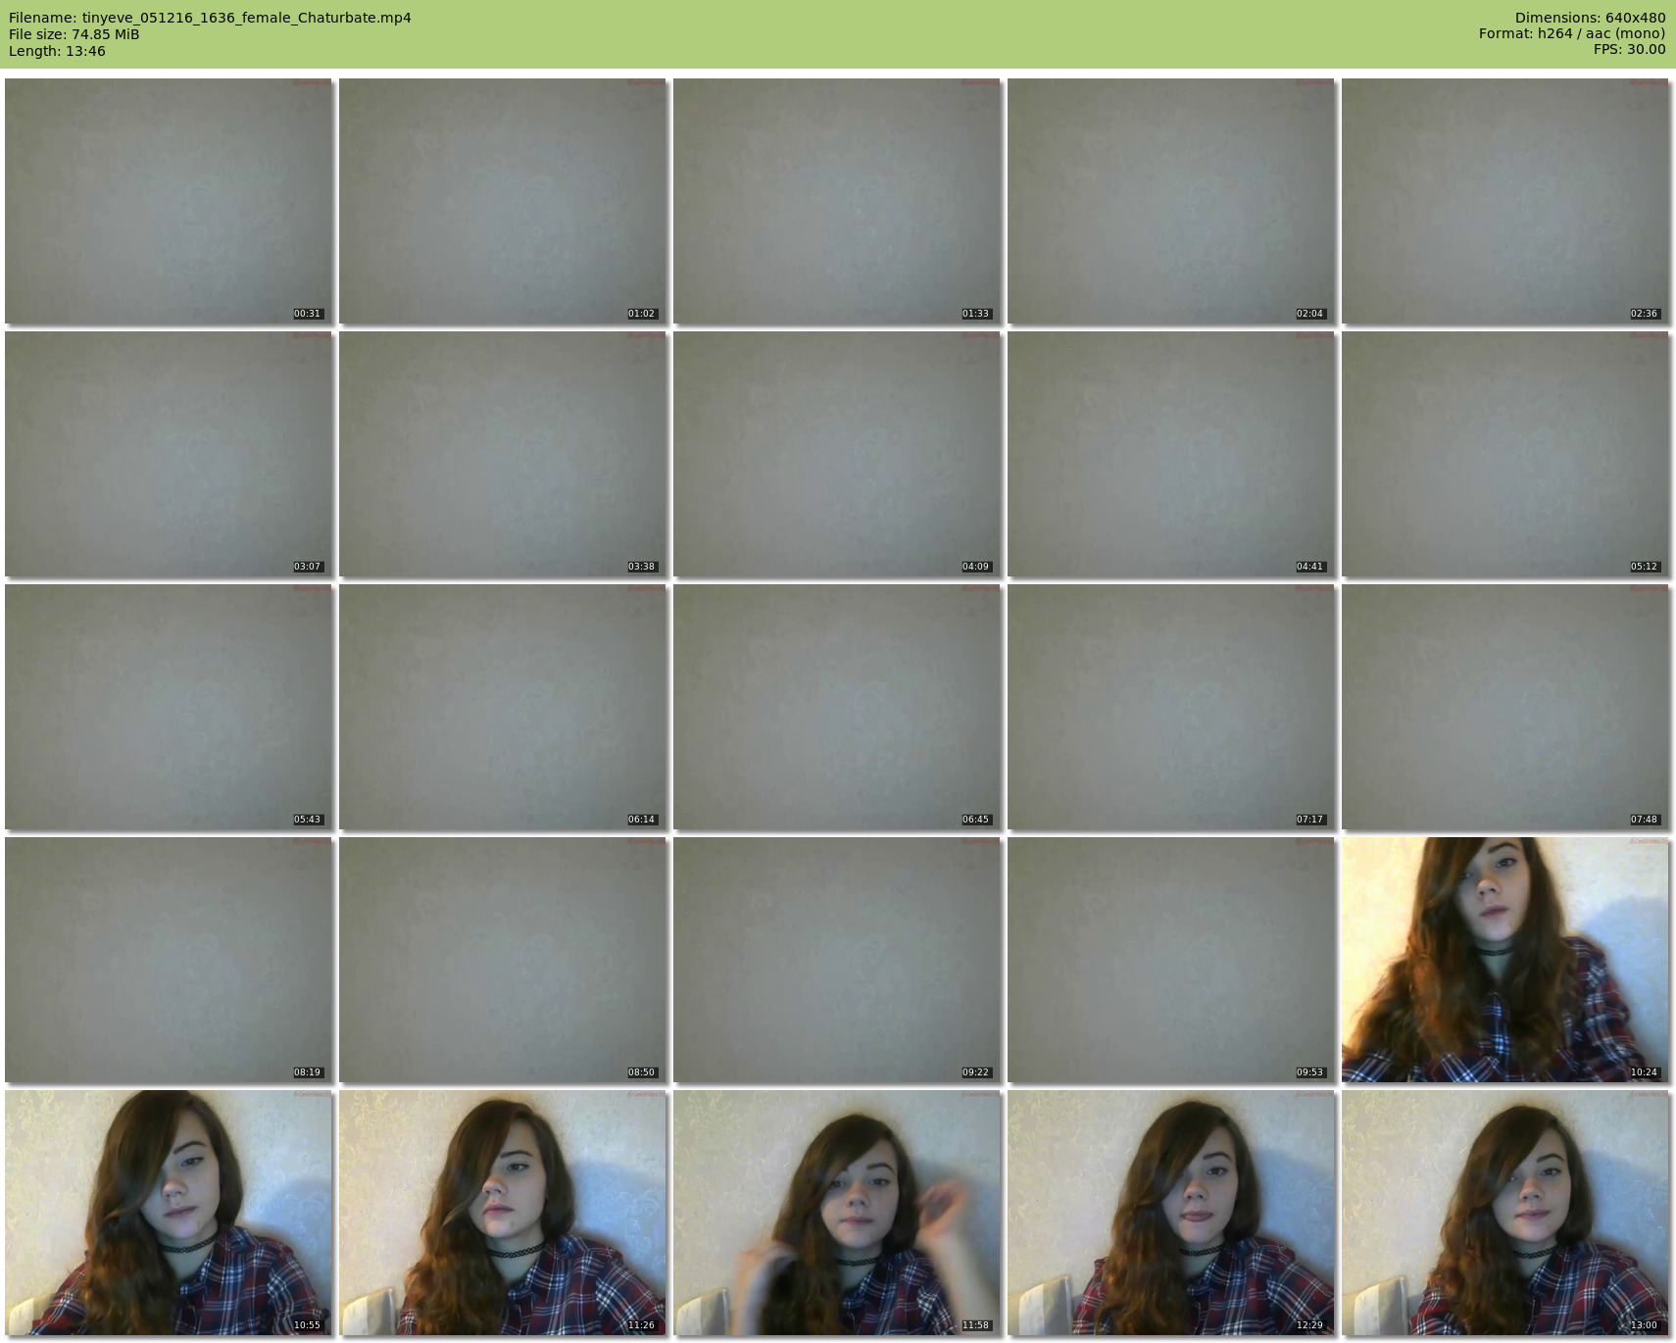Select the webcam frame at 10:55
Screen dimensions: 1676x1343
tap(169, 1213)
